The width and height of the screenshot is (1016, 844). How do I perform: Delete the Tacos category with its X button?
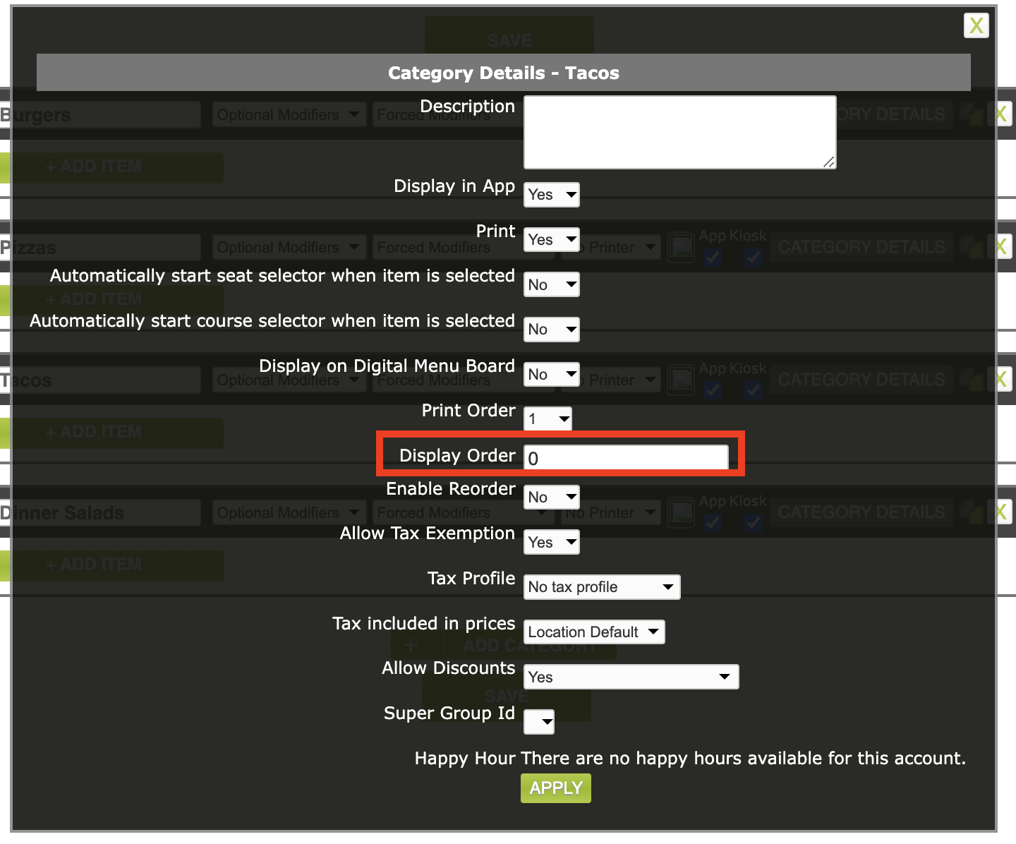coord(1001,380)
